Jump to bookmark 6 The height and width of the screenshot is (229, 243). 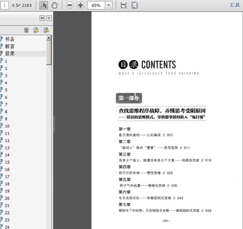(x=6, y=97)
